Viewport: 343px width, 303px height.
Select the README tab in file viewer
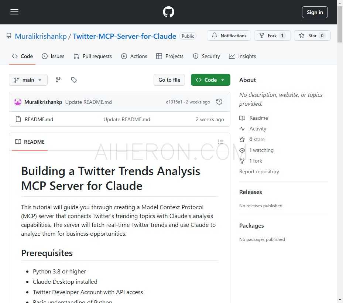tap(30, 142)
